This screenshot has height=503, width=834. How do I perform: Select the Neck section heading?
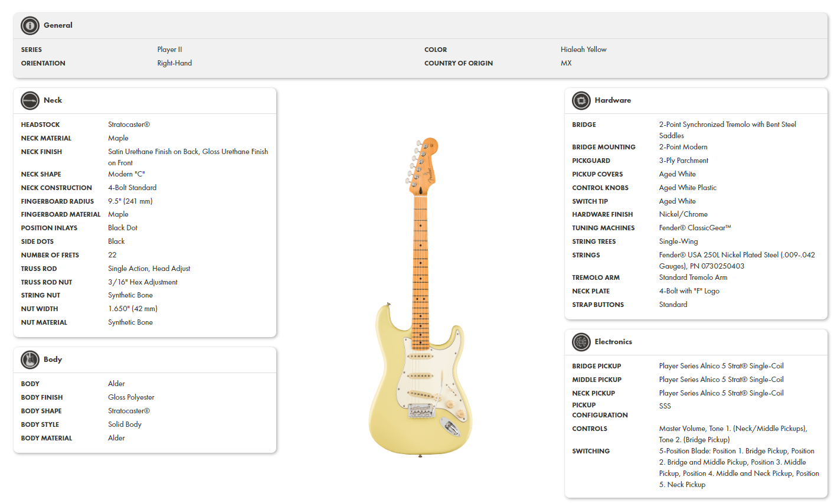pos(53,100)
